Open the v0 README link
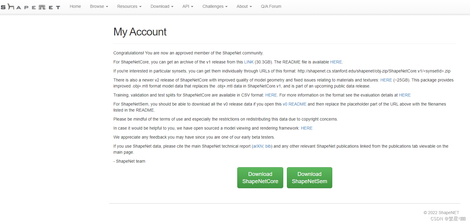Image resolution: width=470 pixels, height=224 pixels. pyautogui.click(x=295, y=104)
